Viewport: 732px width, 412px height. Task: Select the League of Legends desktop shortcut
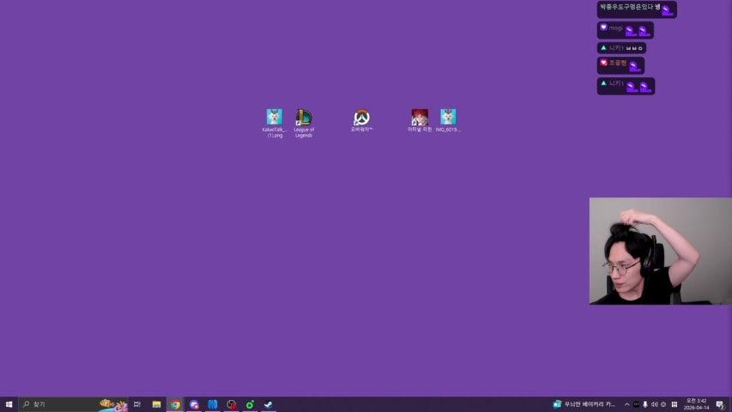[x=303, y=118]
